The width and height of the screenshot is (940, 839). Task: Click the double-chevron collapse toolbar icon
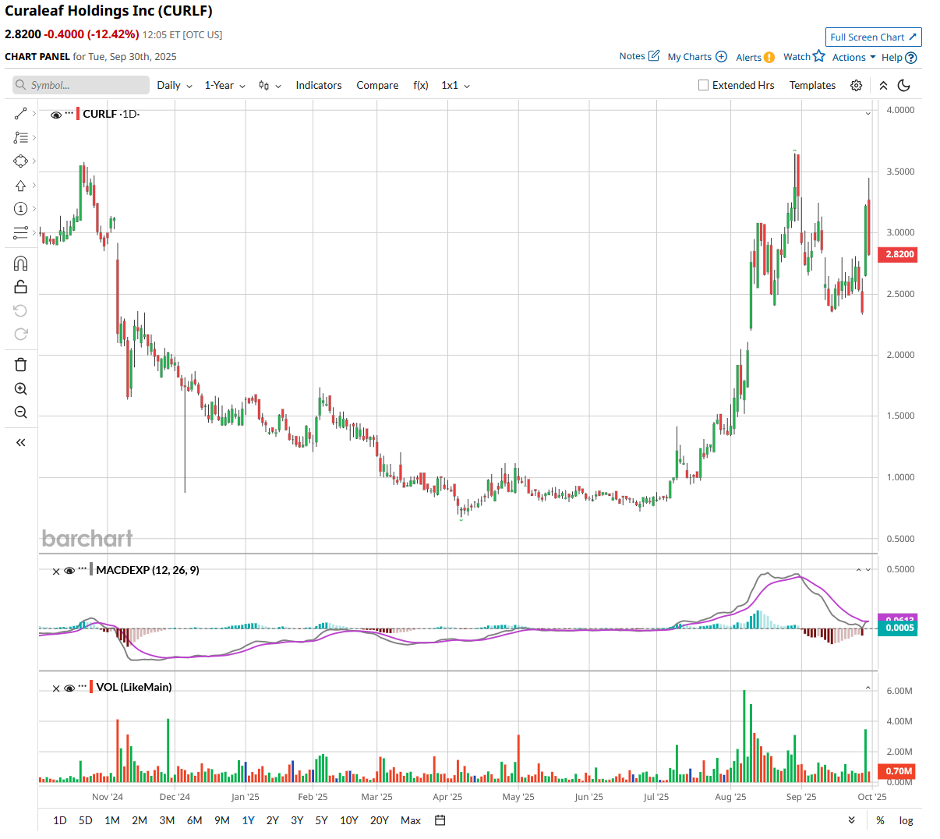click(x=883, y=86)
